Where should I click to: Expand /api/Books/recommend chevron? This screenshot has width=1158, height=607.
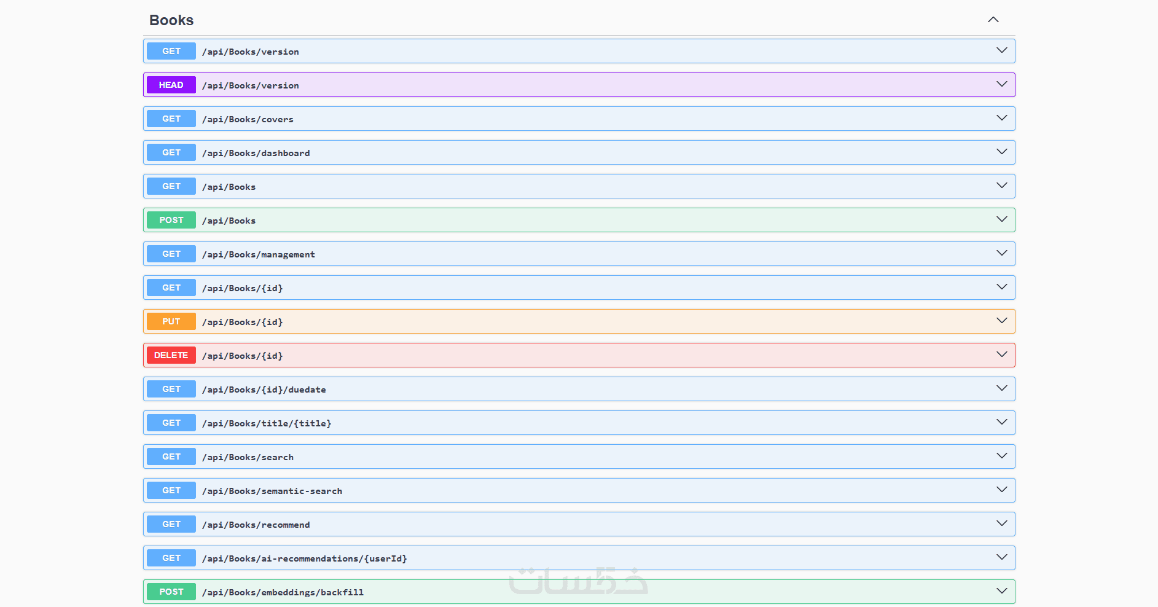pos(1002,523)
